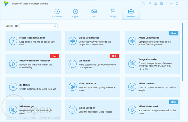
Task: Open the feedback chat icon
Action: click(156, 3)
